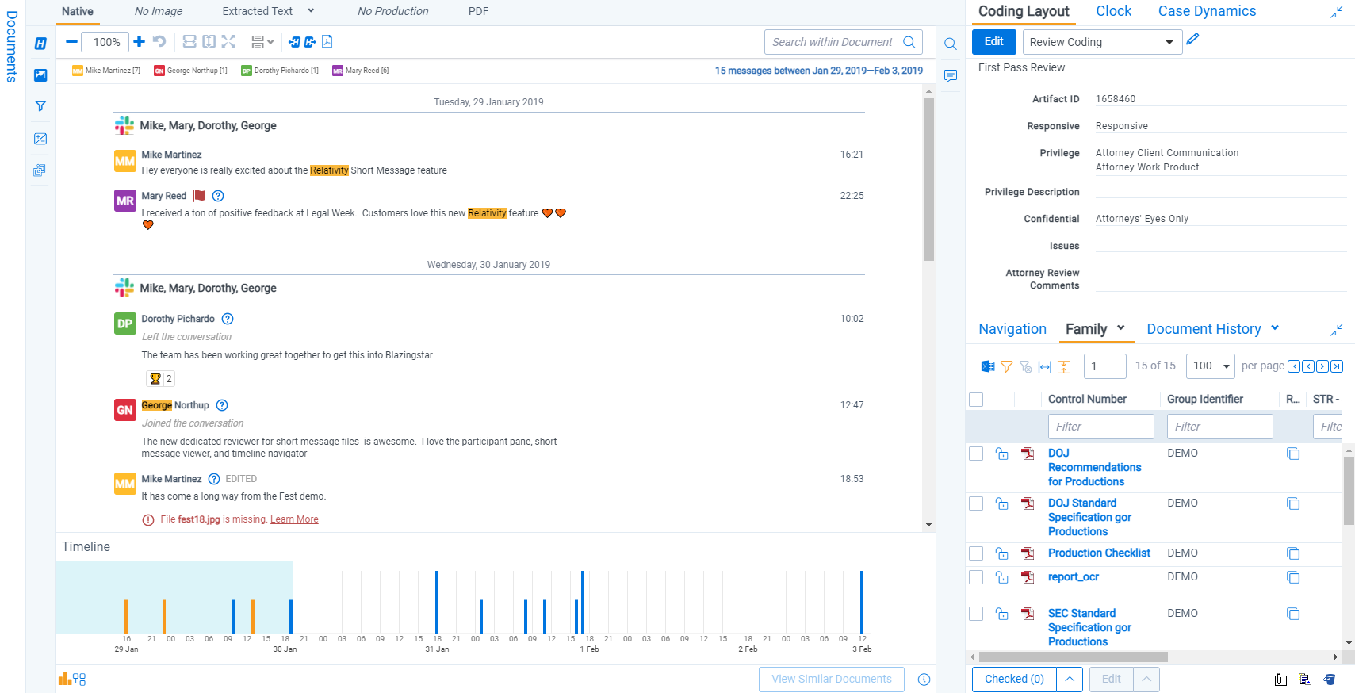Open the report_ocr document link
Viewport: 1355px width, 693px height.
(1074, 577)
